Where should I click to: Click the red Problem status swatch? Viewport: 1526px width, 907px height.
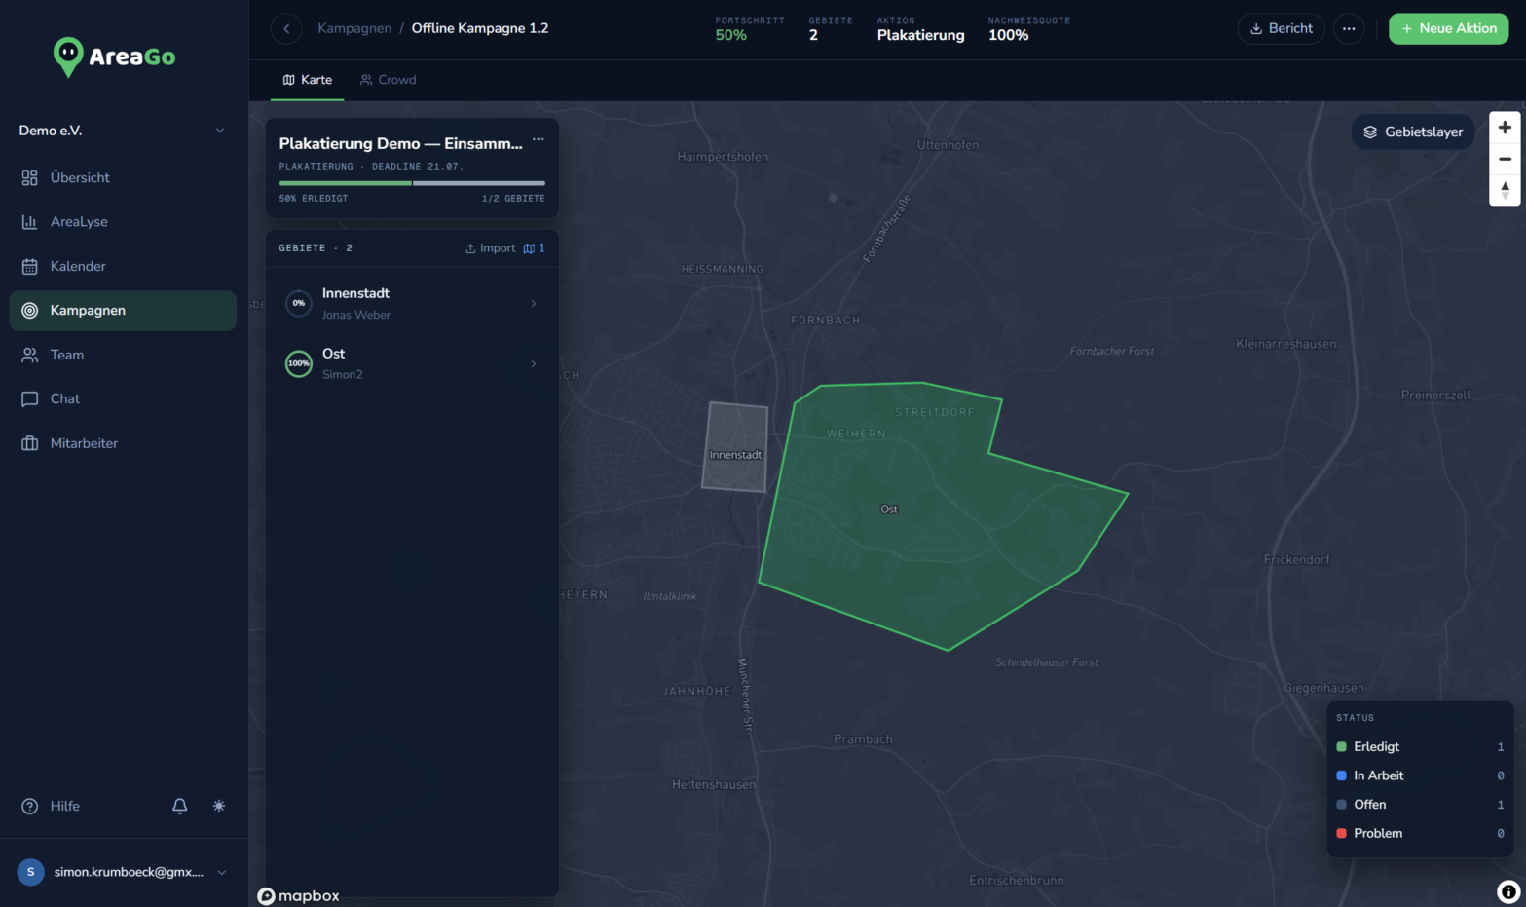tap(1341, 833)
